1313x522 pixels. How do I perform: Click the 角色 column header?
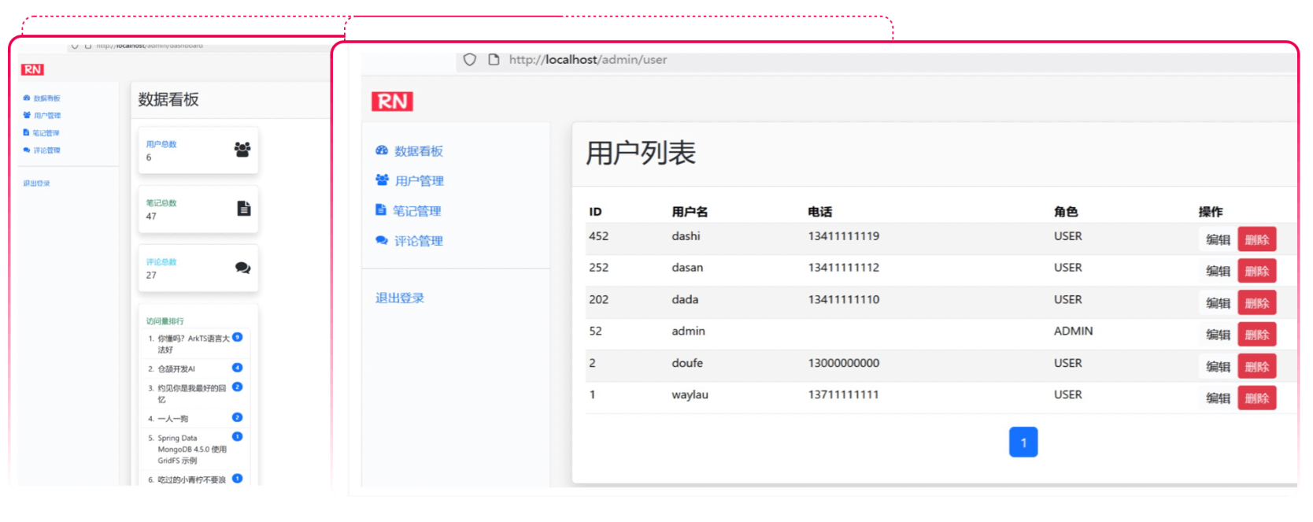pos(1066,211)
